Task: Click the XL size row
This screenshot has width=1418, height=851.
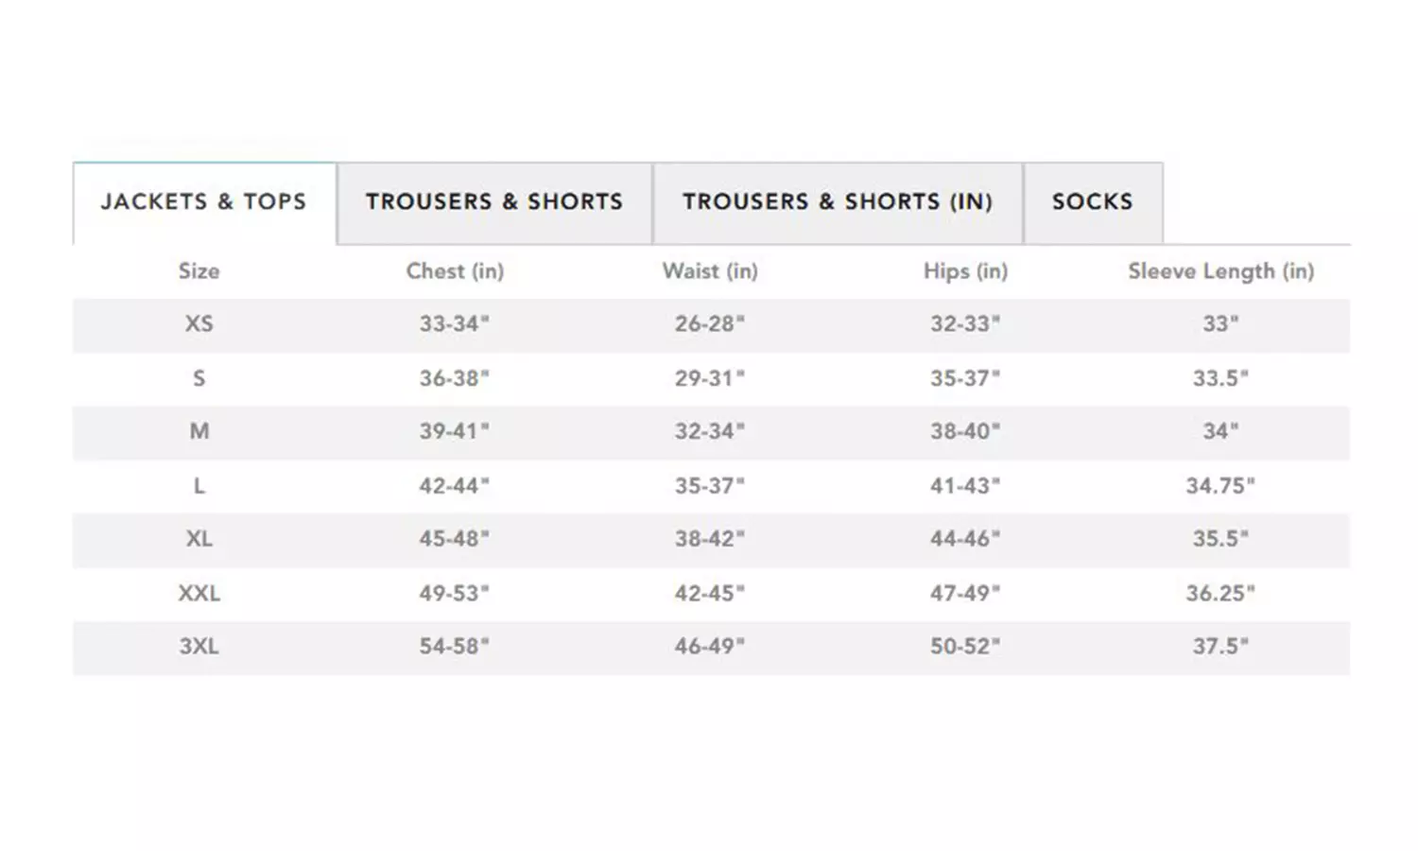Action: tap(199, 539)
